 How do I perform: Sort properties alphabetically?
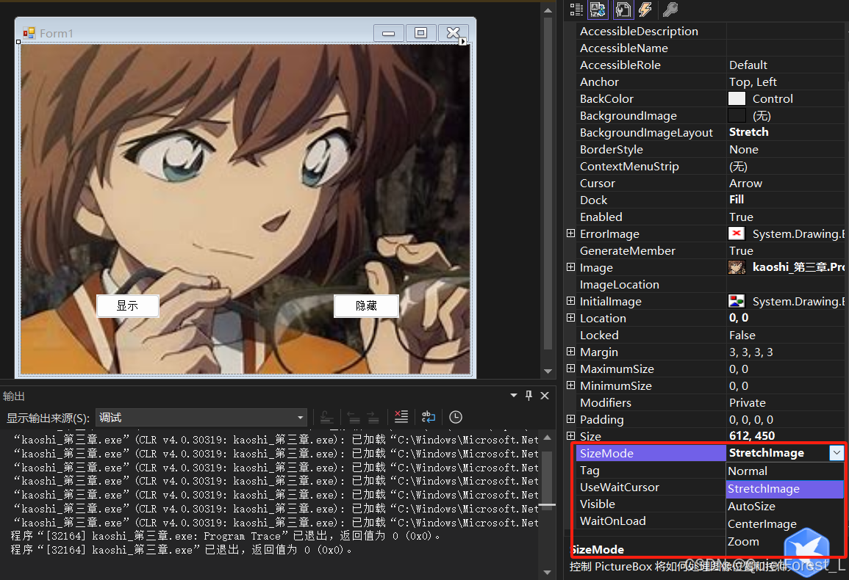click(x=598, y=10)
